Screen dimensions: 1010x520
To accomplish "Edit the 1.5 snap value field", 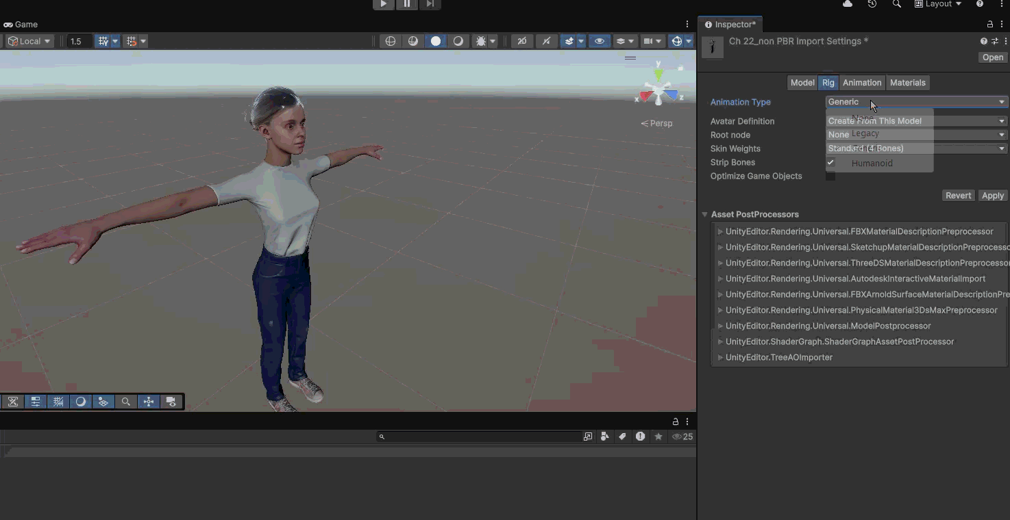I will coord(79,41).
